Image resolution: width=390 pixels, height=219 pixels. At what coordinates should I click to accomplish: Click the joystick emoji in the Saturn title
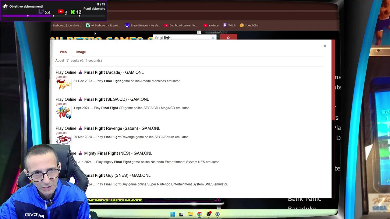pyautogui.click(x=80, y=128)
